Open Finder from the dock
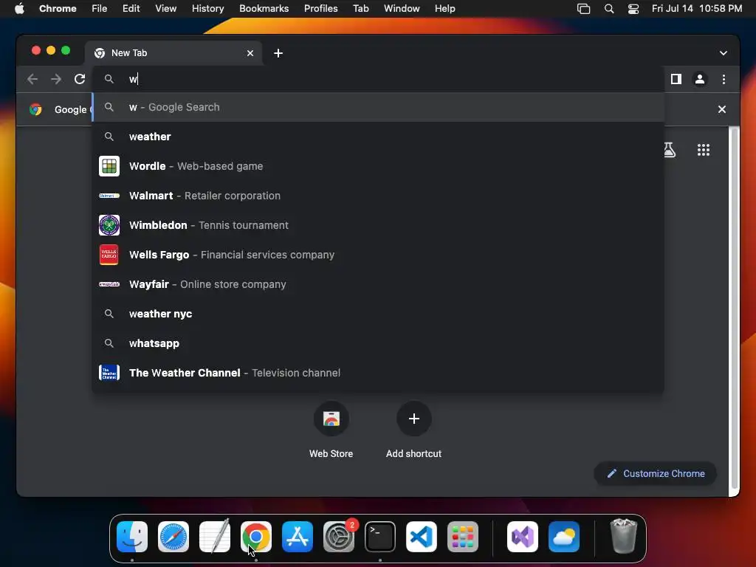This screenshot has width=756, height=567. [132, 537]
